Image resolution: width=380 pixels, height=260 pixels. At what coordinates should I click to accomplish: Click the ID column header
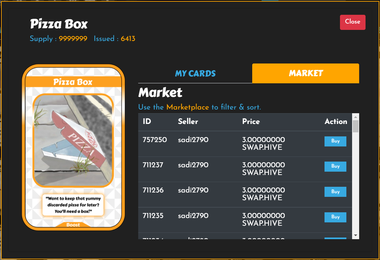click(x=147, y=121)
